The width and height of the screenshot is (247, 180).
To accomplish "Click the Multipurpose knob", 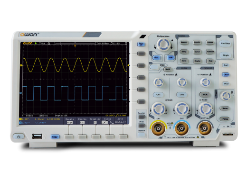I will (x=163, y=45).
